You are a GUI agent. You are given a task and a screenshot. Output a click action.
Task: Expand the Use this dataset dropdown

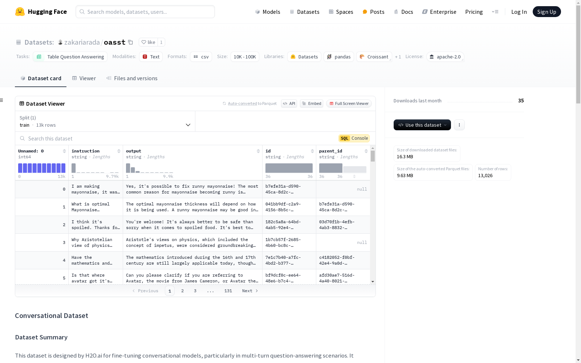422,125
